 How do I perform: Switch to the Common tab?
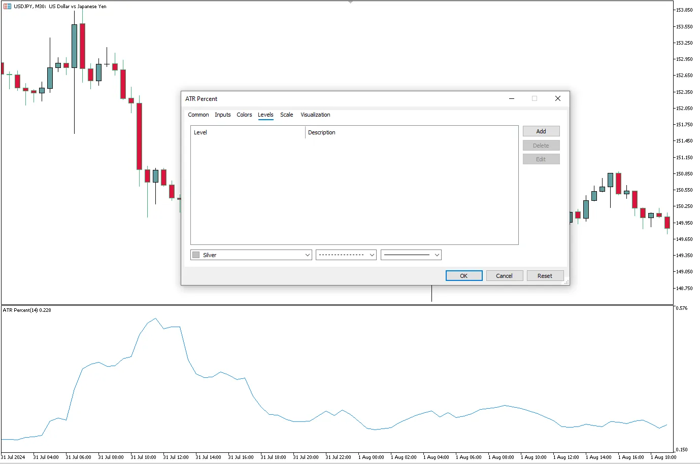(x=198, y=115)
